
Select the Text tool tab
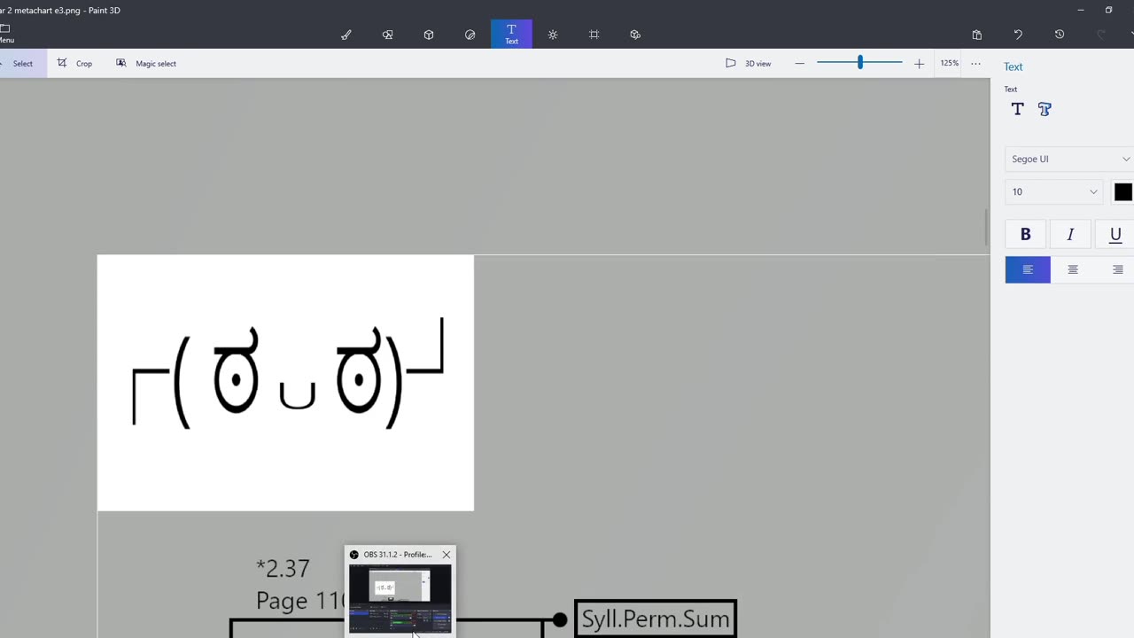tap(511, 35)
